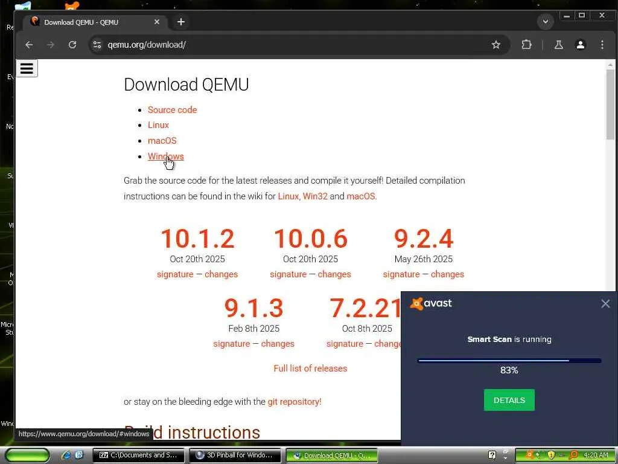Close the Download QEMU tab
This screenshot has width=618, height=464.
(x=157, y=22)
